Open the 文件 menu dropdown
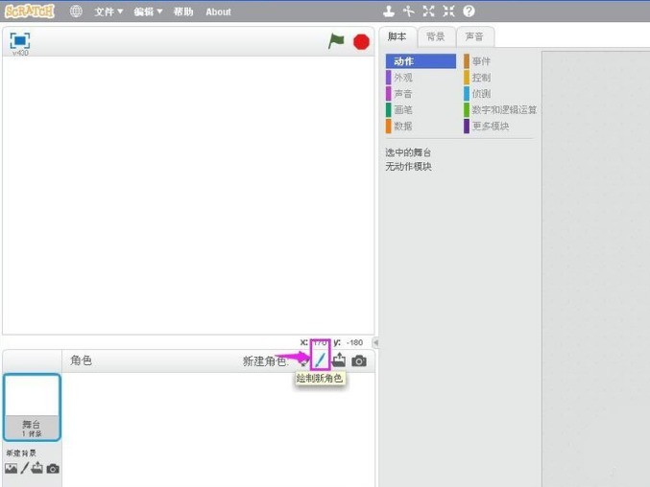Screen dimensions: 650x487 (108, 12)
